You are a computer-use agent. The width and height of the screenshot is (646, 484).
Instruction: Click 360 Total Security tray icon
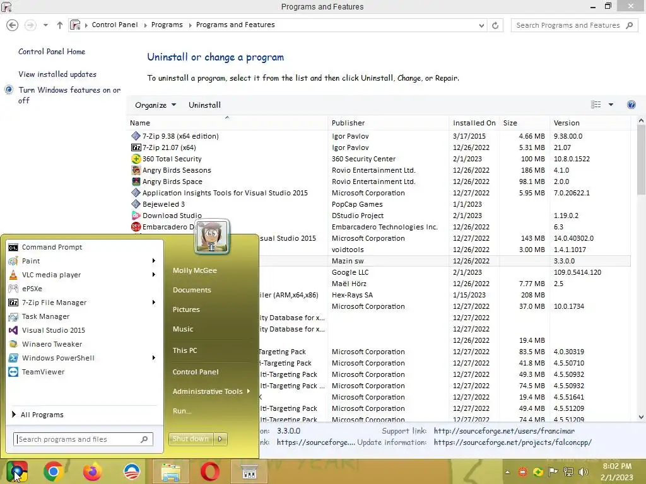[x=537, y=472]
